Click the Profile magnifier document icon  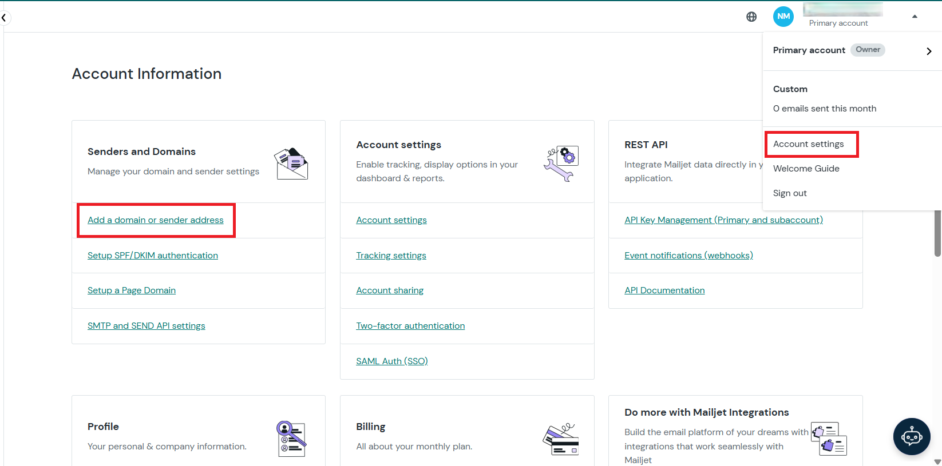(x=291, y=439)
